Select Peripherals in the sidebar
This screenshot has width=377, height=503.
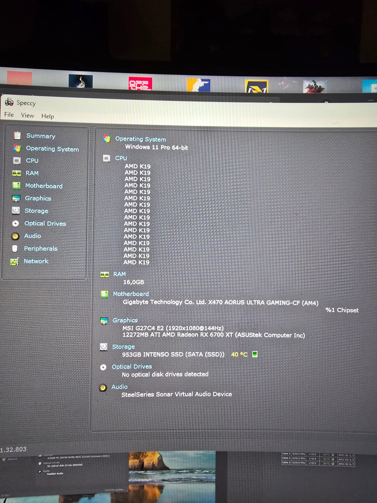[x=40, y=248]
